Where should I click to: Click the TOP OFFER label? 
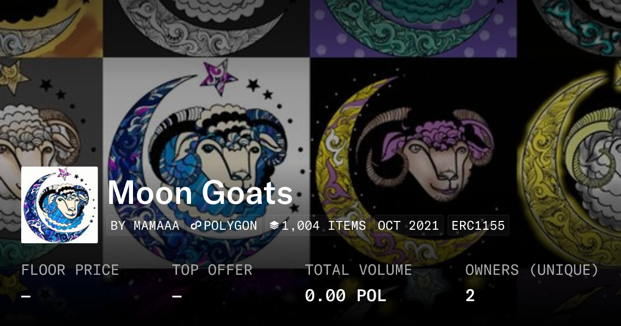click(212, 270)
